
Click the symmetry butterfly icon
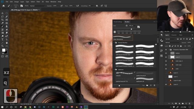pos(106,6)
